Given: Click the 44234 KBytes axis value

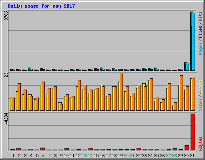Looking at the screenshot, I should 6,118.
